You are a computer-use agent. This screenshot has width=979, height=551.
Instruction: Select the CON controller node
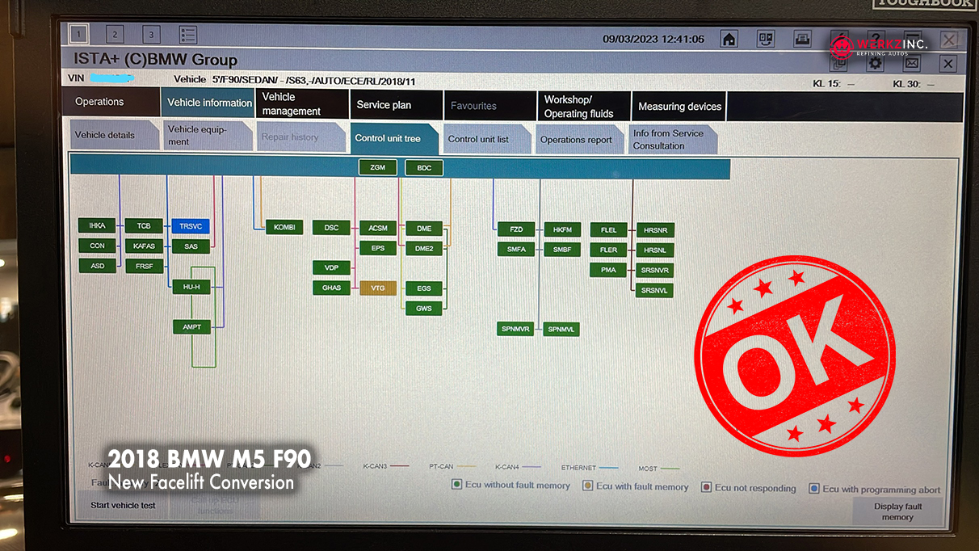[x=97, y=246]
